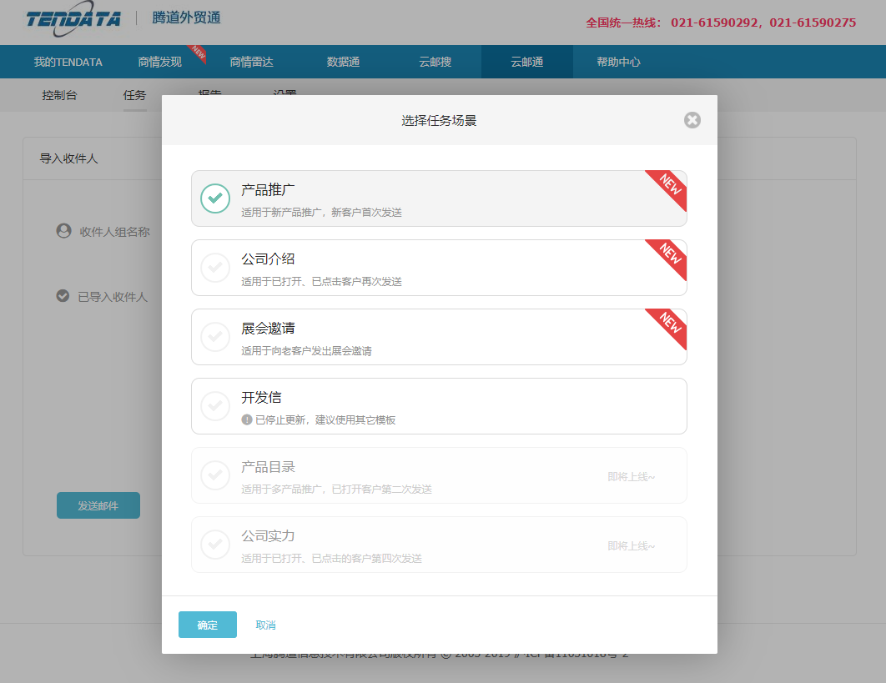Click the check icon beside 已导入收件人
This screenshot has width=886, height=683.
(63, 296)
